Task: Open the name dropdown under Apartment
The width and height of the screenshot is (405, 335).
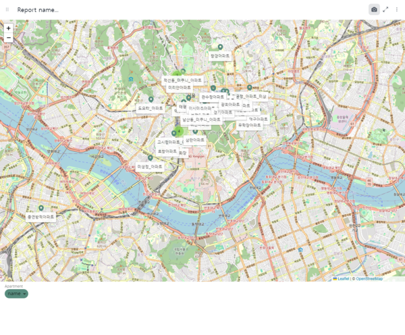Action: [16, 294]
